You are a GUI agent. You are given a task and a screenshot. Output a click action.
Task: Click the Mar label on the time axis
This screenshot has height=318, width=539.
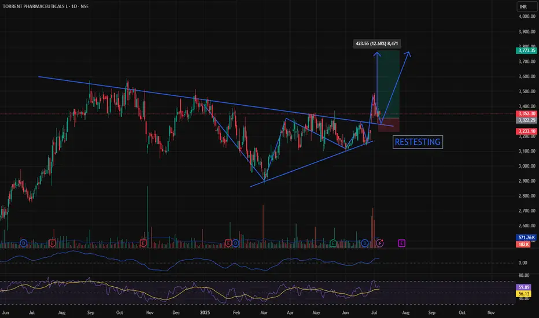click(x=264, y=312)
